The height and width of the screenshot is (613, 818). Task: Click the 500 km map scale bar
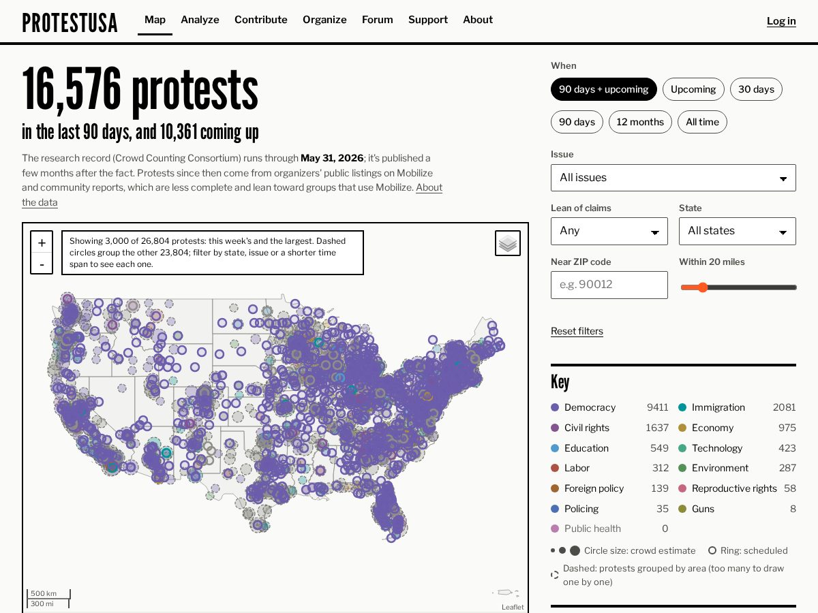point(48,594)
